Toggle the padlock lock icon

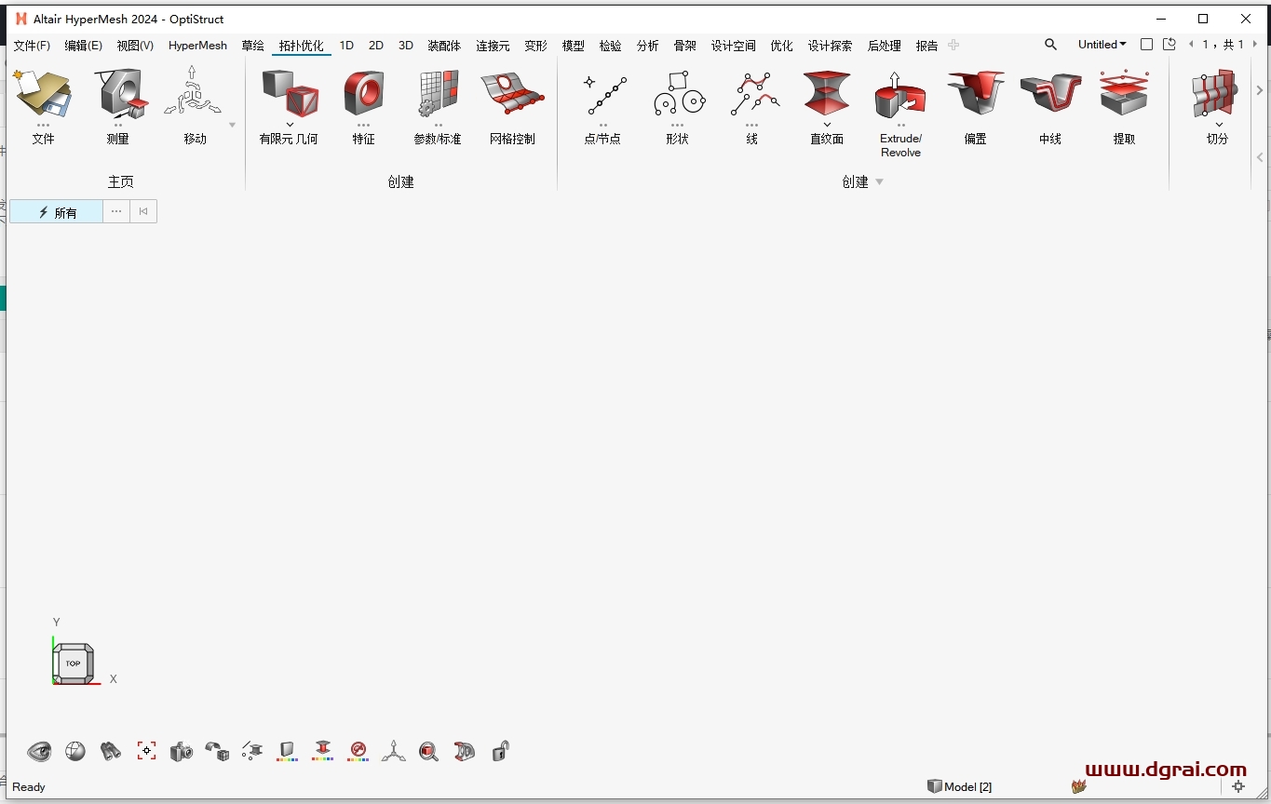[500, 751]
